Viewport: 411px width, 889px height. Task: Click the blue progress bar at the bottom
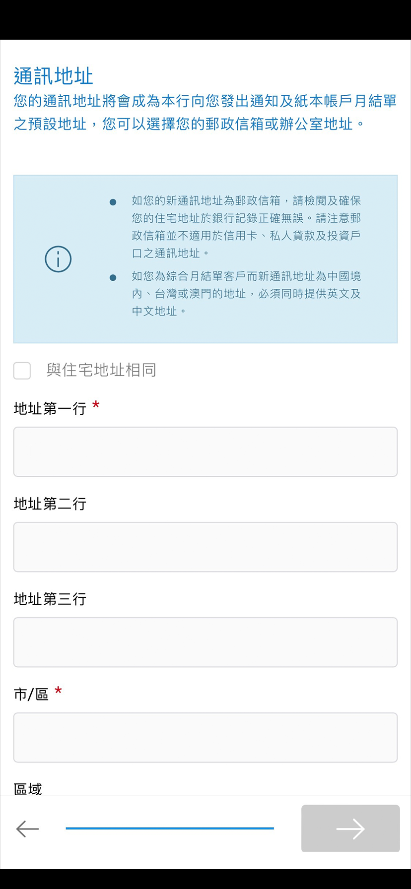(x=170, y=828)
